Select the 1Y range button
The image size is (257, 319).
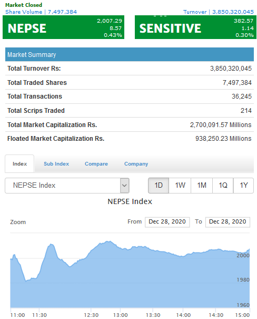click(244, 186)
